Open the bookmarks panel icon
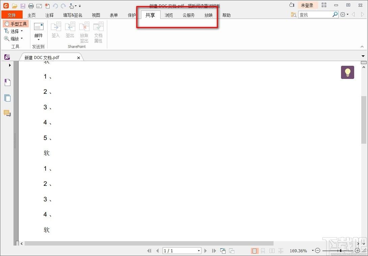368x256 pixels. [7, 82]
